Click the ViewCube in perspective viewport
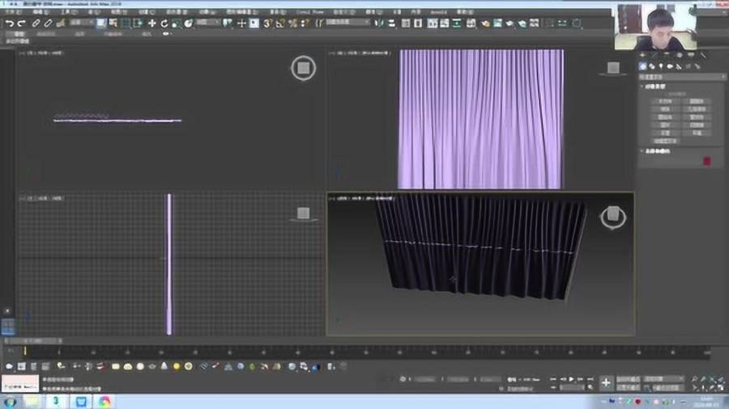729x409 pixels. point(613,216)
